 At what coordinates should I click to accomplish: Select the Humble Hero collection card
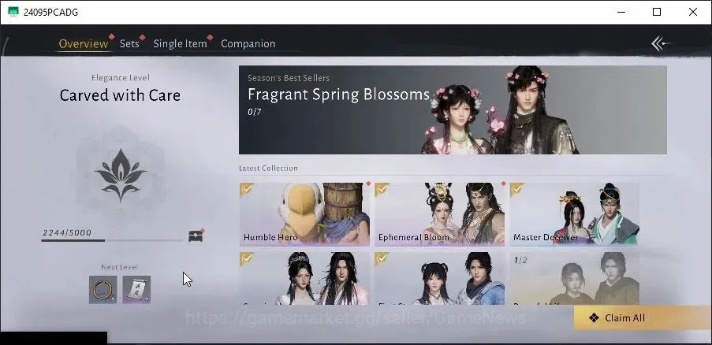point(304,214)
